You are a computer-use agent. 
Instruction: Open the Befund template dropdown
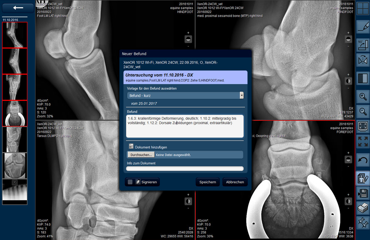click(x=242, y=95)
